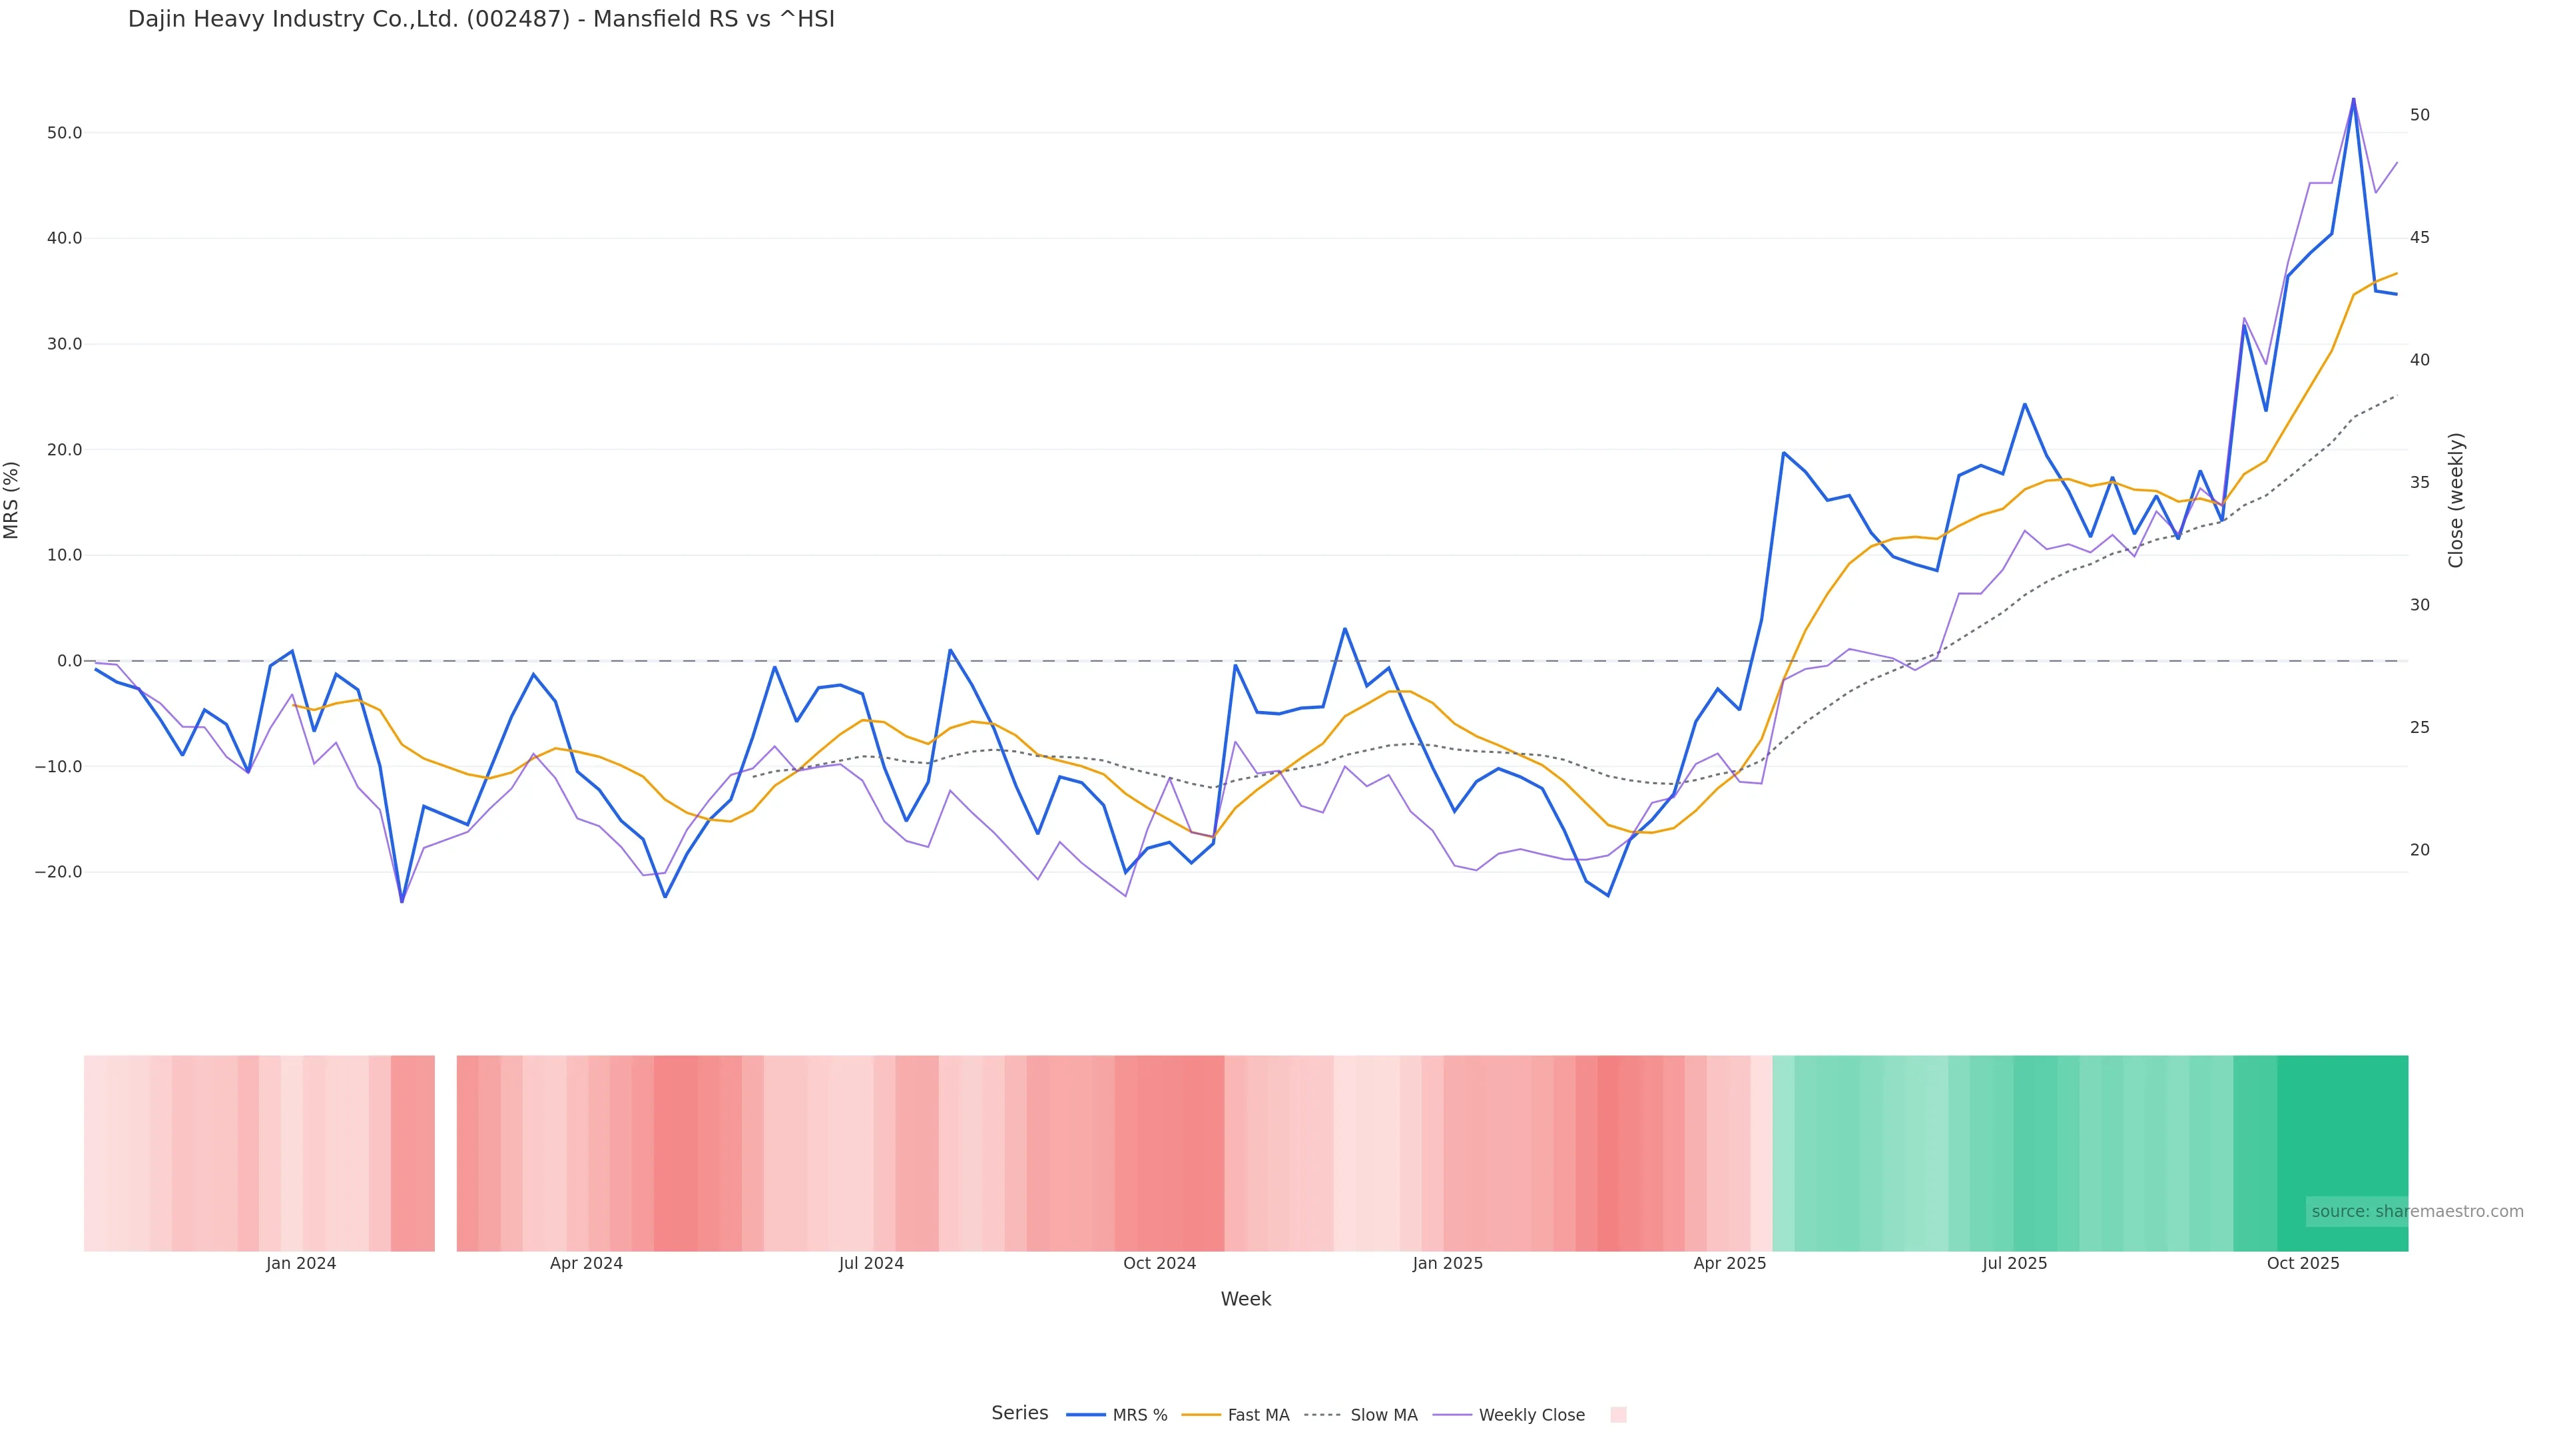This screenshot has width=2557, height=1438.
Task: Click the dashed Slow MA legend line icon
Action: [x=1323, y=1415]
